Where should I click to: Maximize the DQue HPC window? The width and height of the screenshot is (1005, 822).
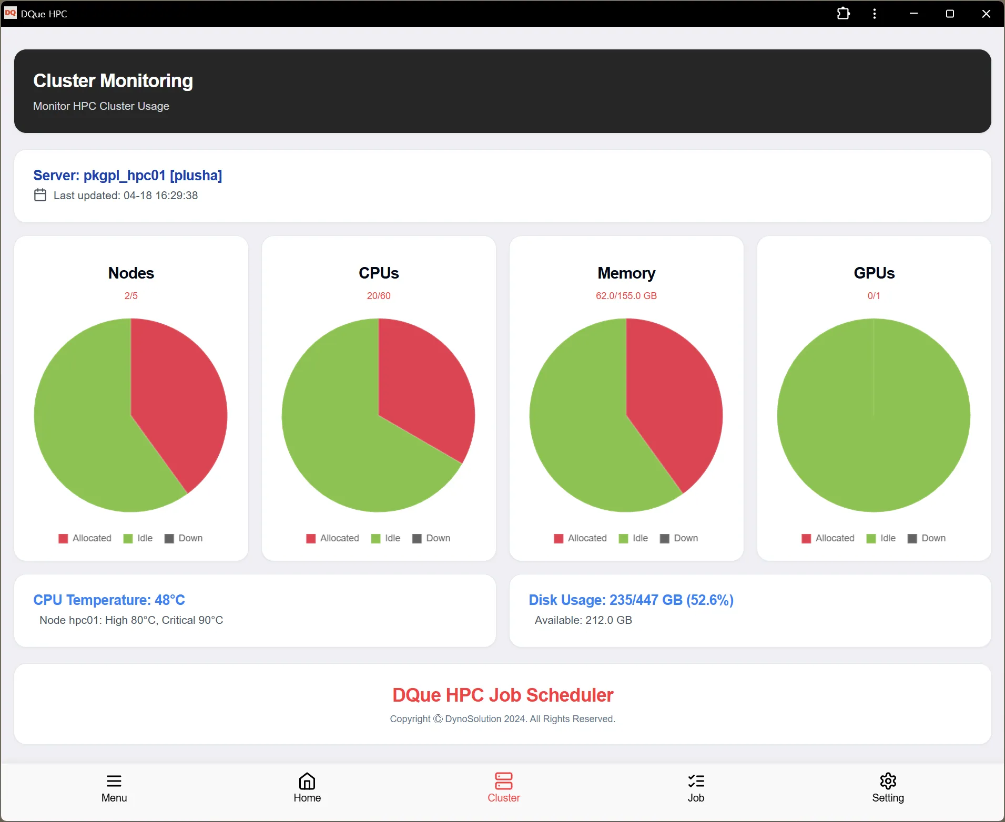pyautogui.click(x=950, y=14)
